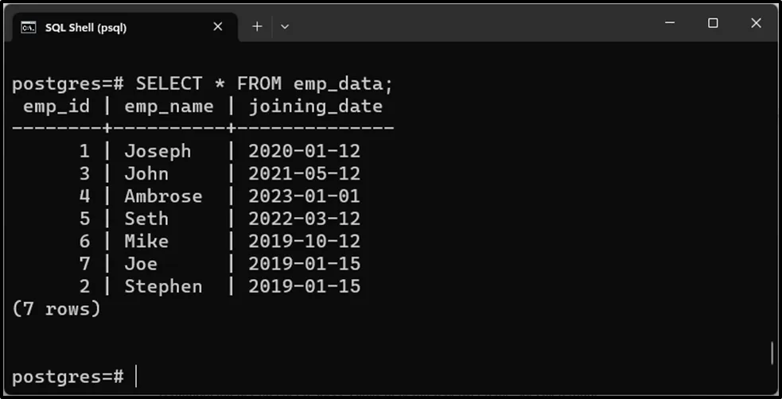Screen dimensions: 782x399
Task: Close the SQL Shell (psql) tab
Action: point(218,26)
